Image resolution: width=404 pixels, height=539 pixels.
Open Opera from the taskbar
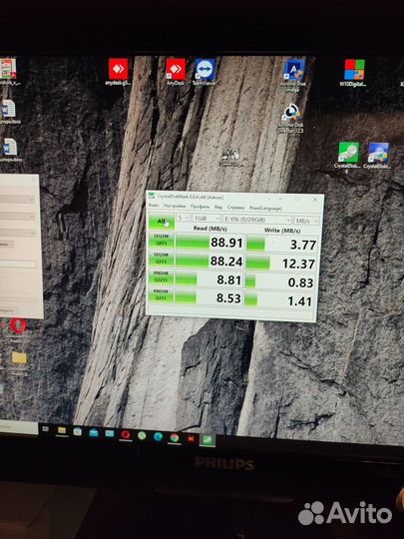click(126, 434)
